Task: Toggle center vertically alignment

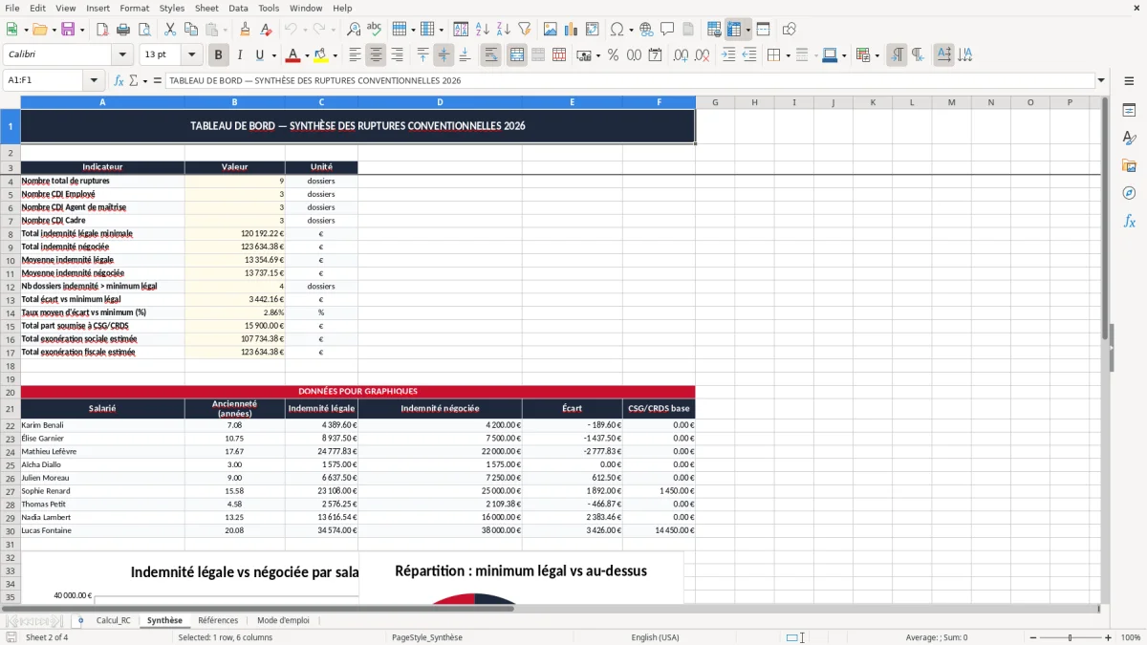Action: [444, 55]
